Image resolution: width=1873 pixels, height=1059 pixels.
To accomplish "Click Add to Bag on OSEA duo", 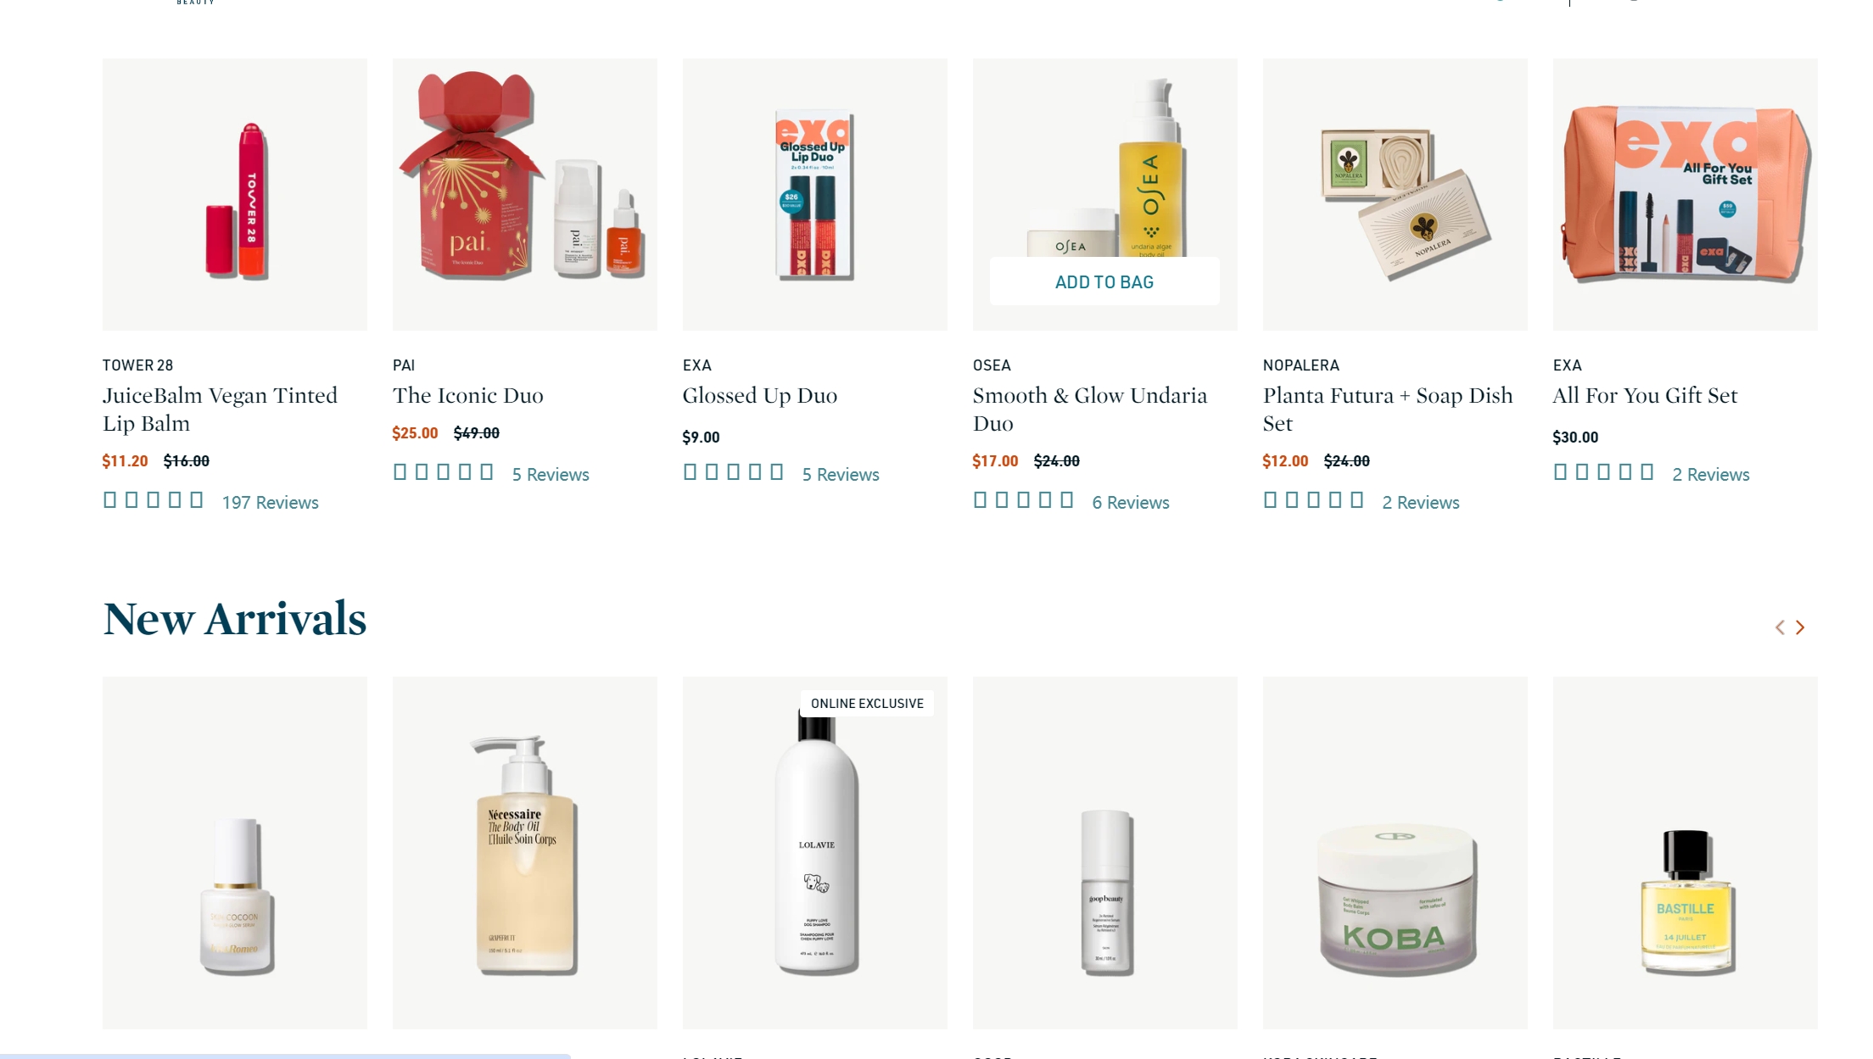I will 1104,281.
